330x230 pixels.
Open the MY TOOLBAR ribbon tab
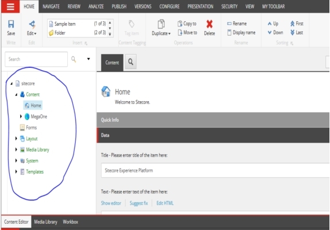273,6
